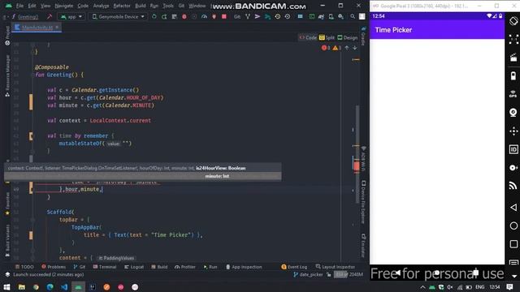Viewport: 520px width, 292px height.
Task: Open the Terminal tool window
Action: [x=105, y=267]
